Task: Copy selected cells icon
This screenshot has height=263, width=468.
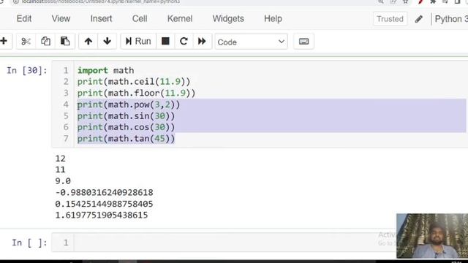Action: pyautogui.click(x=45, y=41)
